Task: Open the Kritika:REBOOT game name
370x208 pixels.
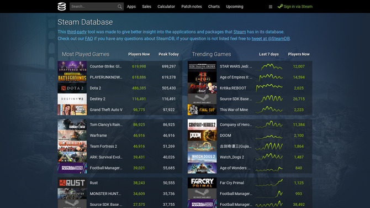Action: [233, 88]
